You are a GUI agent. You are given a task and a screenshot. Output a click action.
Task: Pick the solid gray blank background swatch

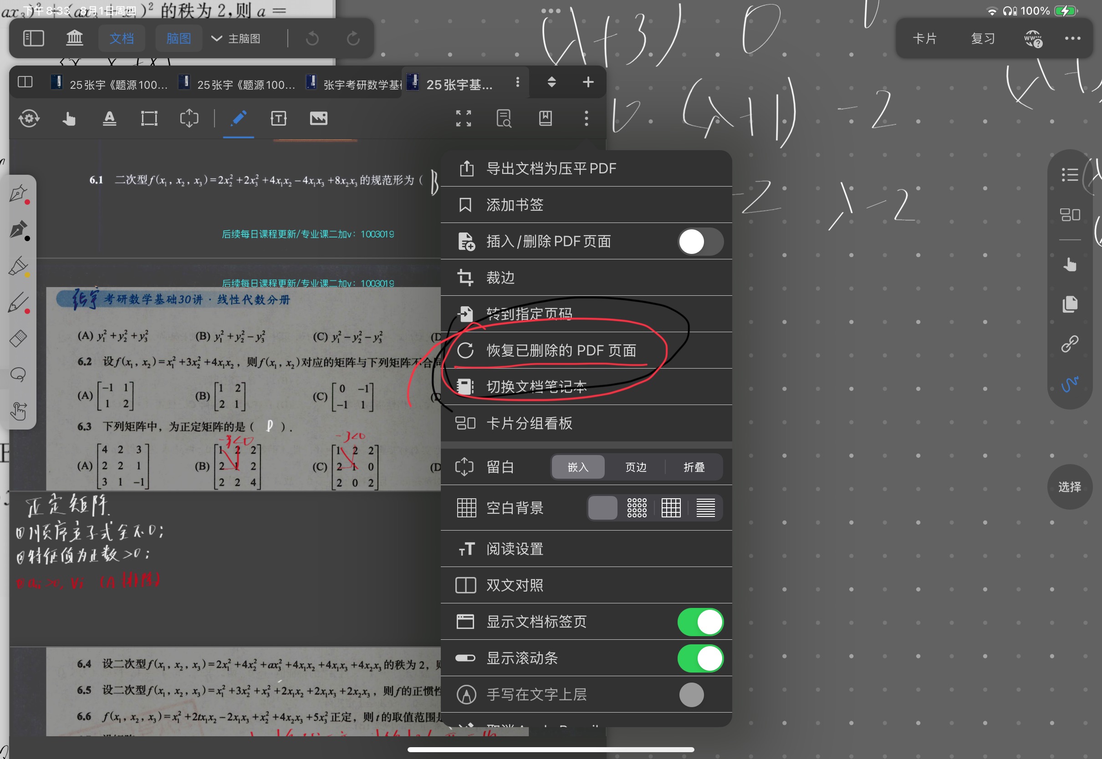602,508
